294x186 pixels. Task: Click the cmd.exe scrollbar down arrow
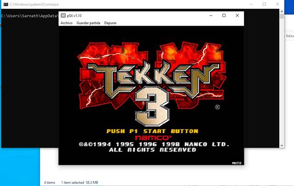(x=282, y=145)
